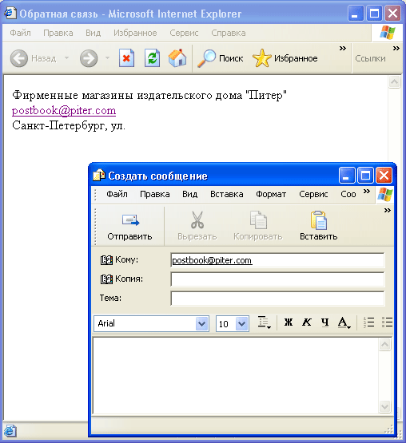Toggle italic К formatting

(x=307, y=322)
